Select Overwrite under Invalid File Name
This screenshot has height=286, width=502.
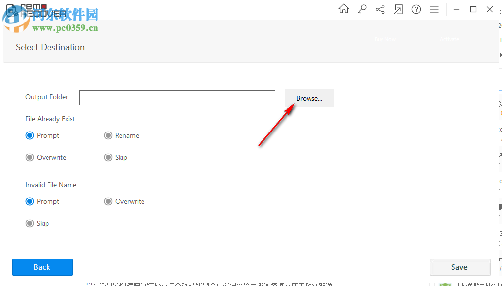click(108, 201)
